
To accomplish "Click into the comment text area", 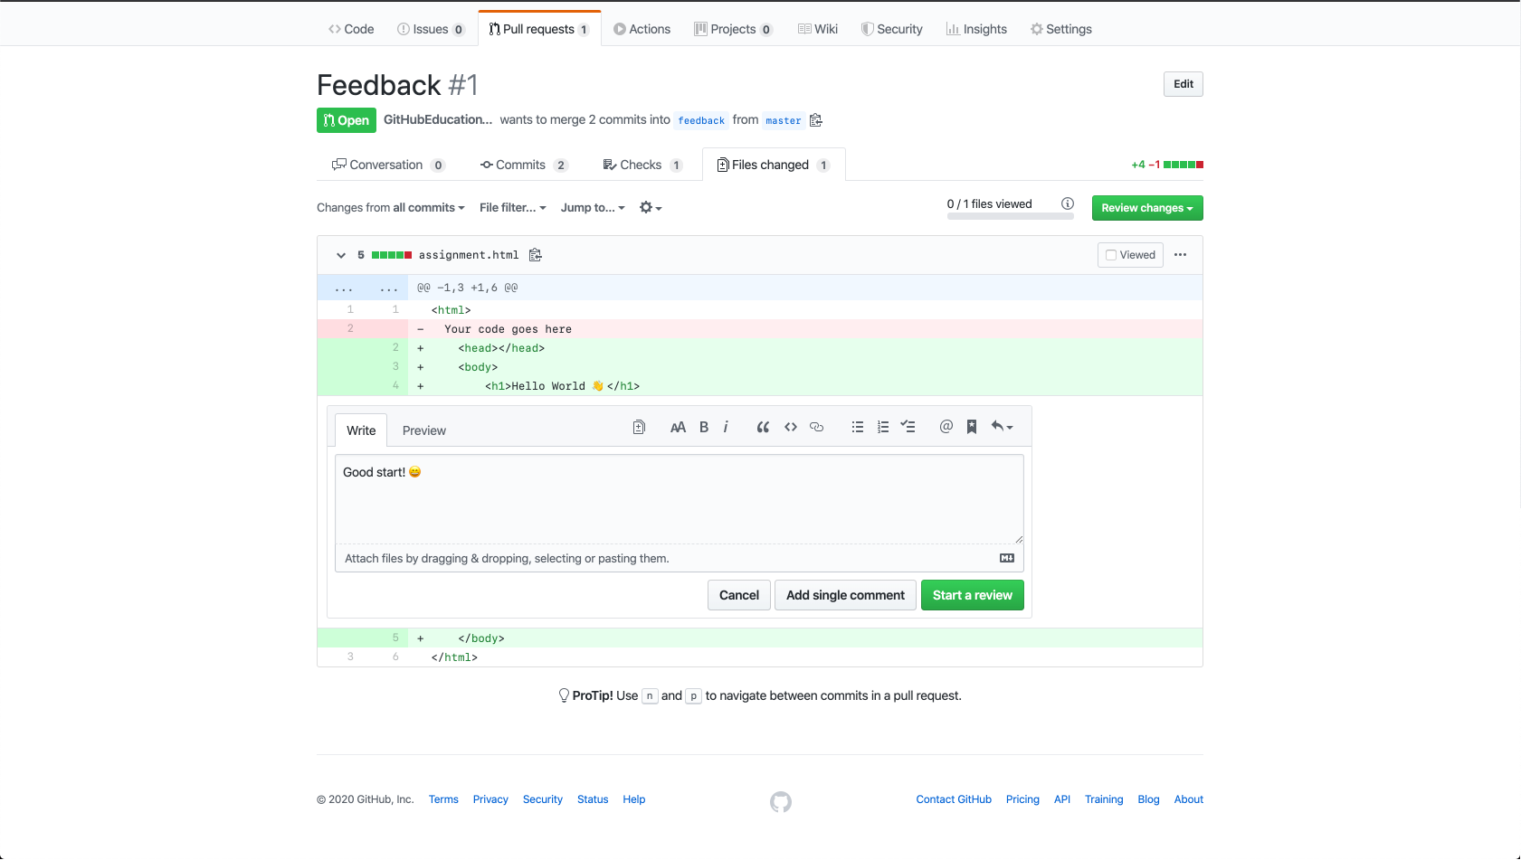I will [x=680, y=498].
